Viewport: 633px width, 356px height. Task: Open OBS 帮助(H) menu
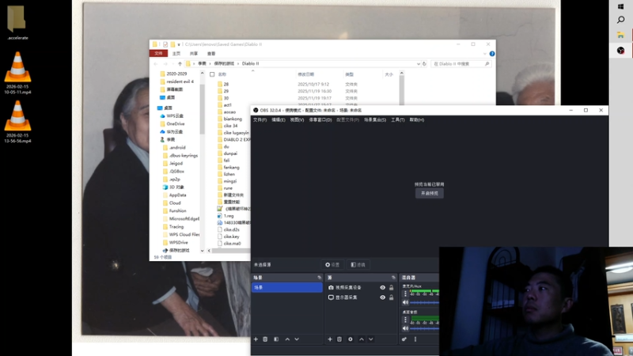[417, 120]
